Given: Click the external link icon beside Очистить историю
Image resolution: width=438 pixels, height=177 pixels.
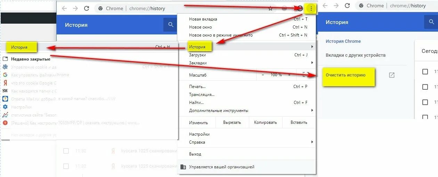Looking at the screenshot, I should (392, 75).
